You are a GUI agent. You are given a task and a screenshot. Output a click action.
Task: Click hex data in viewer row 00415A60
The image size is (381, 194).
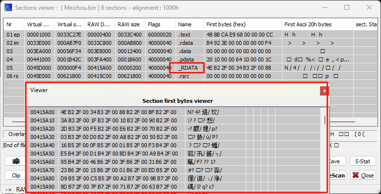click(122, 162)
